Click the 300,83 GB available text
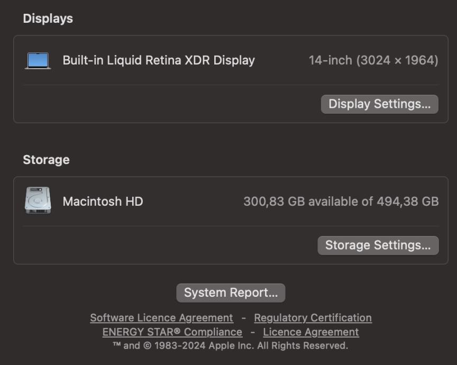Image resolution: width=457 pixels, height=365 pixels. 308,202
